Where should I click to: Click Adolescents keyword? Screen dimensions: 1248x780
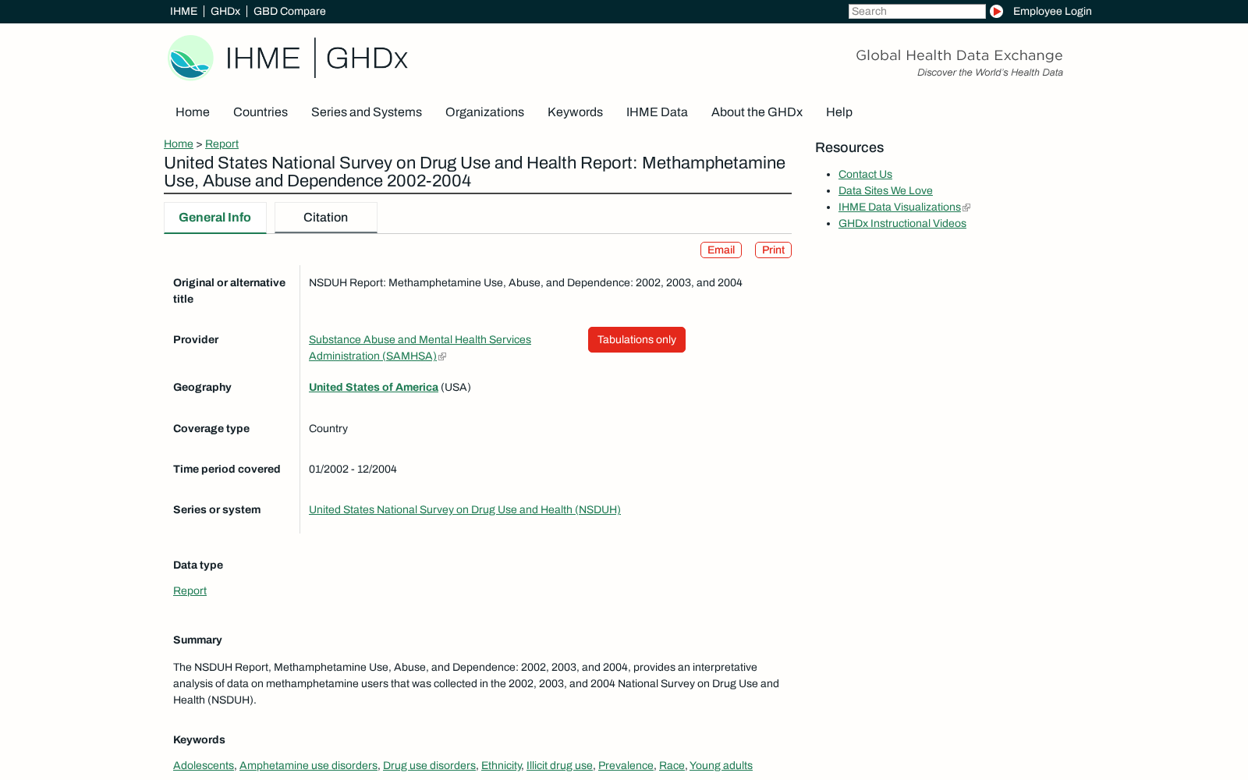pos(204,766)
